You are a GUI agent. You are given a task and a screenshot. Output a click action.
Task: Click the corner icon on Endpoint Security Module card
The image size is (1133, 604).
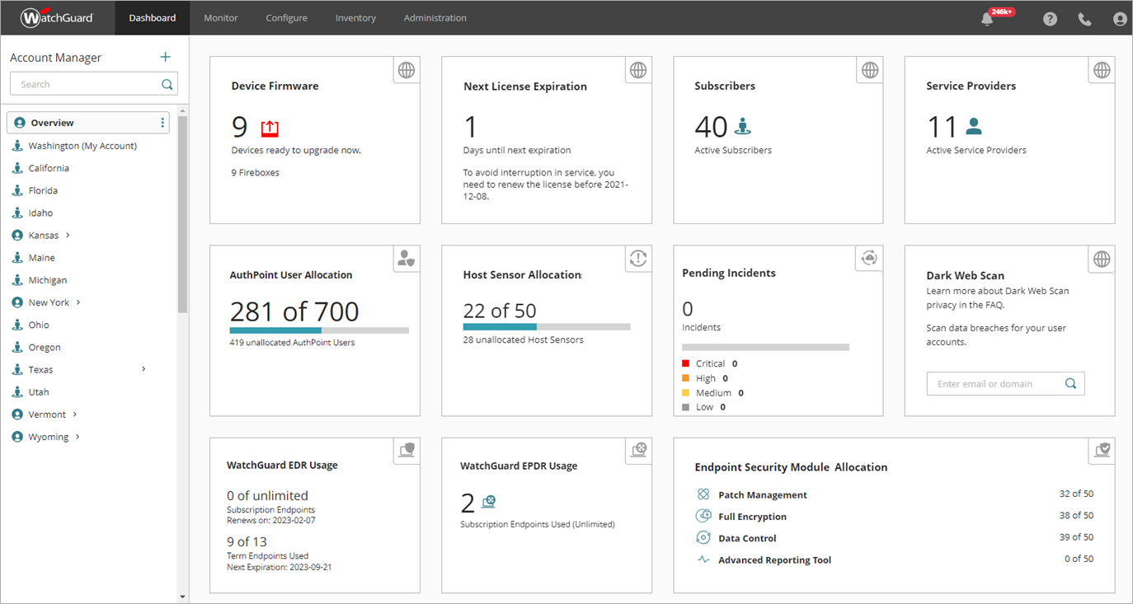point(1102,451)
